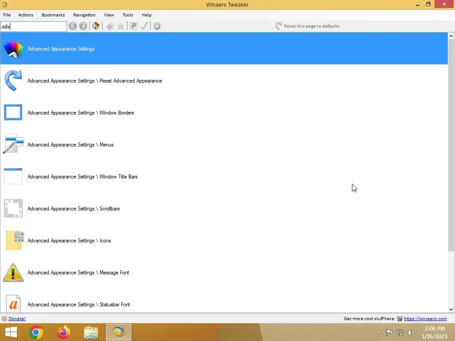The height and width of the screenshot is (341, 455).
Task: Click the volume speaker tray icon
Action: [411, 333]
